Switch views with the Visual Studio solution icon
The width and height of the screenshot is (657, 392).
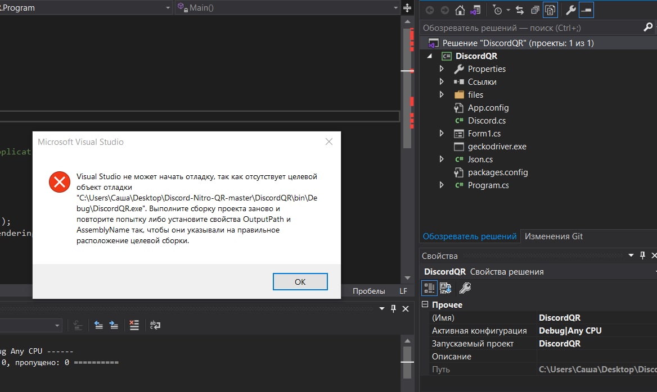(475, 10)
